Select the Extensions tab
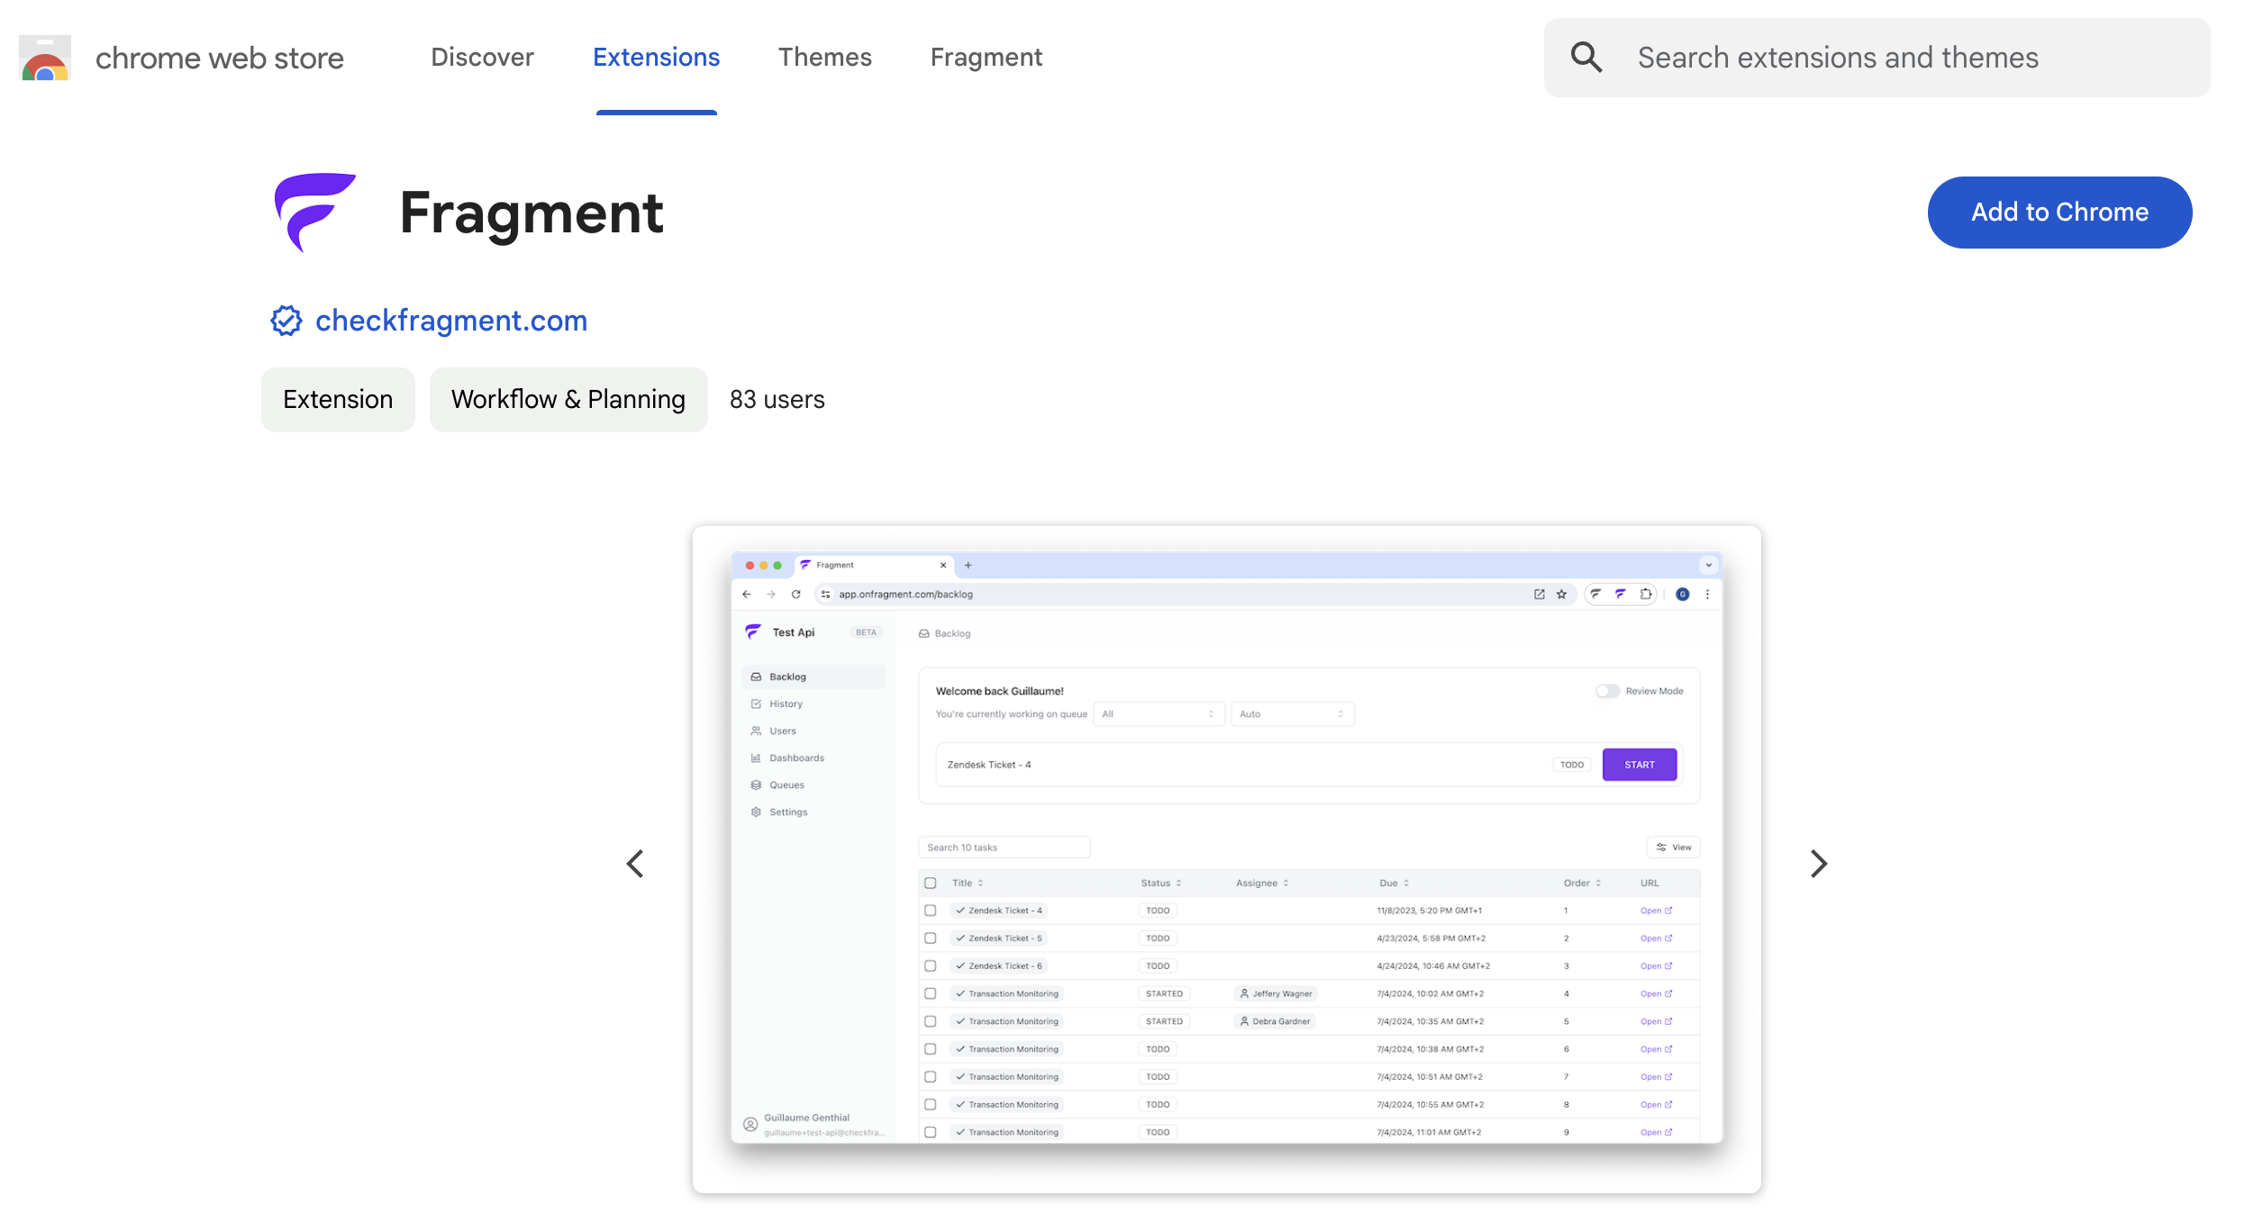Image resolution: width=2254 pixels, height=1214 pixels. (656, 58)
